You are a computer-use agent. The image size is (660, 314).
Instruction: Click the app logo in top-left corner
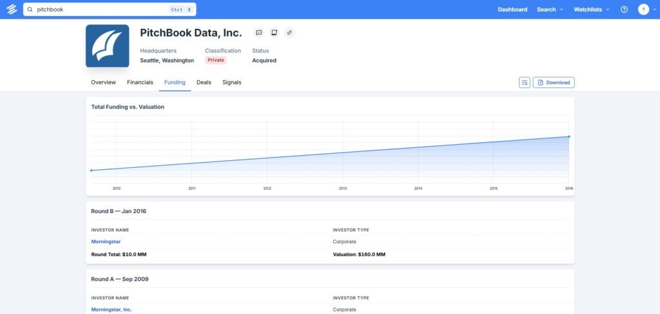(12, 10)
